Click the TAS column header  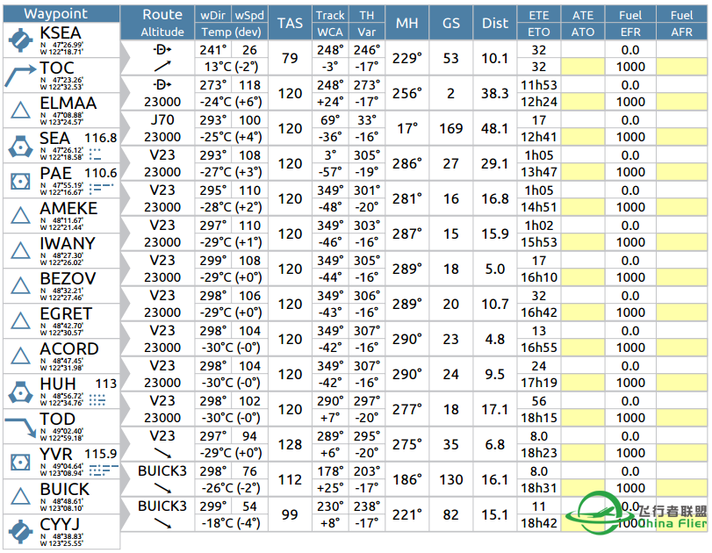point(291,23)
